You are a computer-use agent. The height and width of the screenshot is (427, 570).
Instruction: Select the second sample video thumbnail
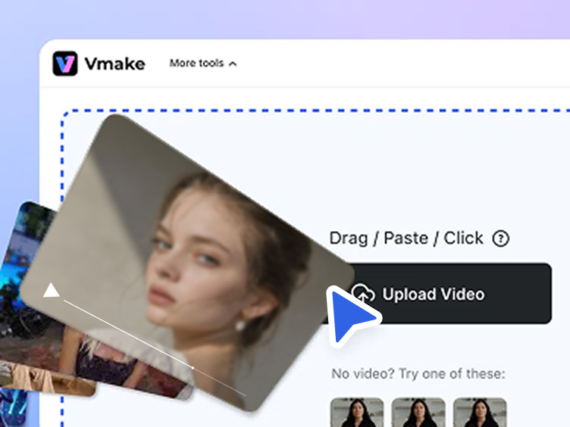pyautogui.click(x=418, y=412)
